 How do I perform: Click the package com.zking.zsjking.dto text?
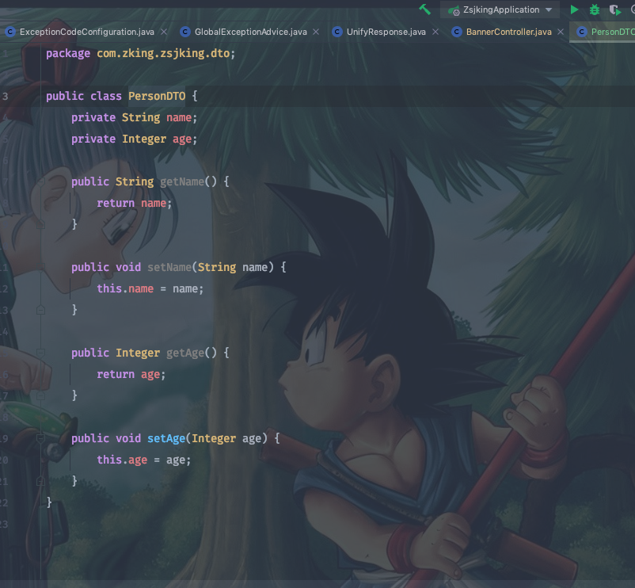coord(140,54)
